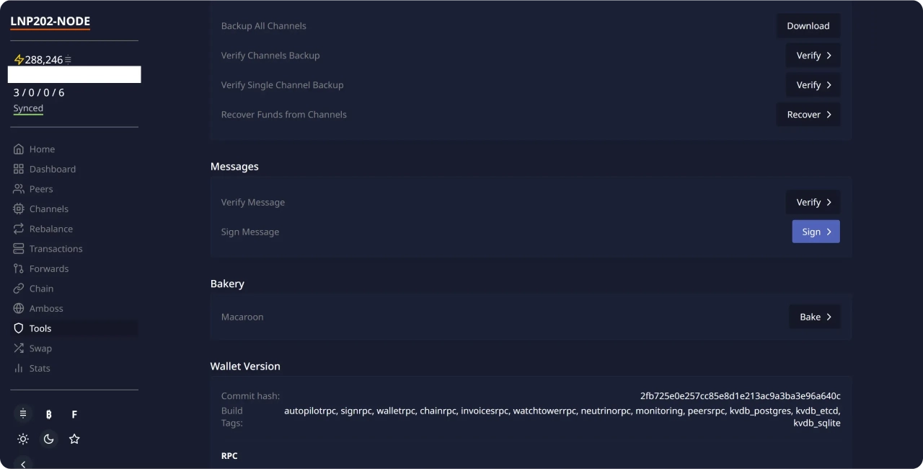Expand the Bake Macaroon option
This screenshot has height=469, width=923.
click(x=814, y=317)
